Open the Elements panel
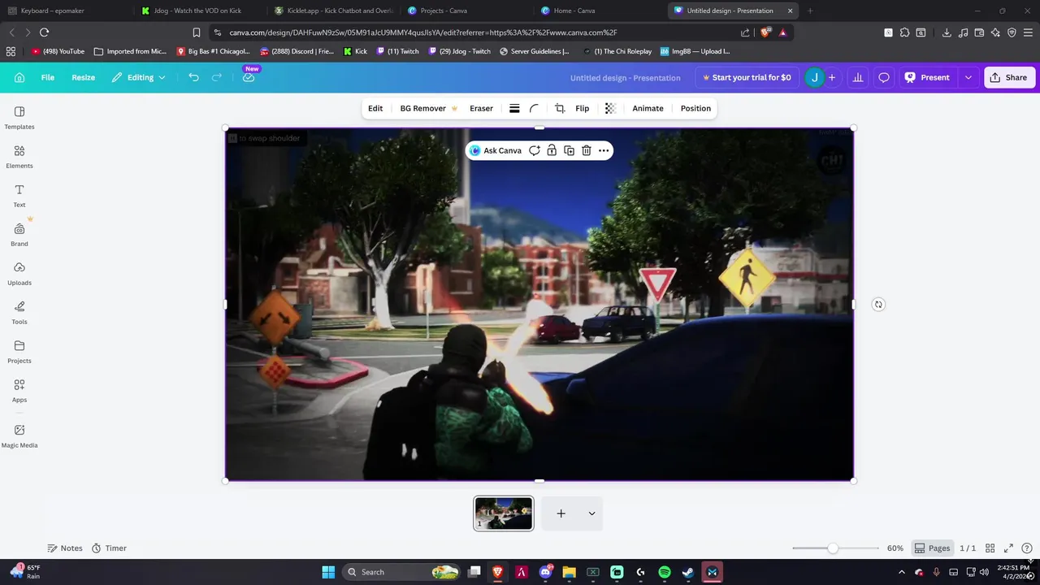This screenshot has height=585, width=1040. point(19,156)
